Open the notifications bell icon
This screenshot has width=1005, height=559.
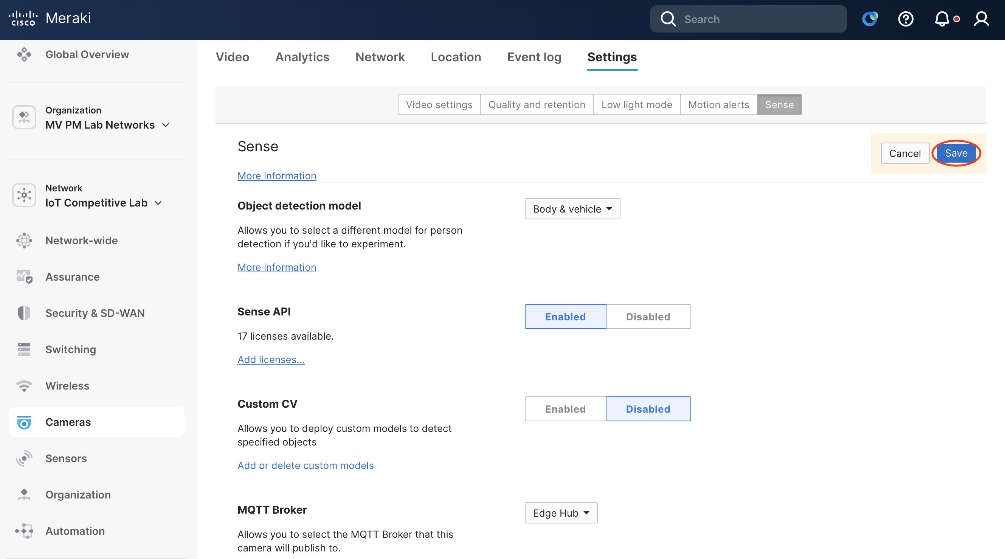point(942,19)
